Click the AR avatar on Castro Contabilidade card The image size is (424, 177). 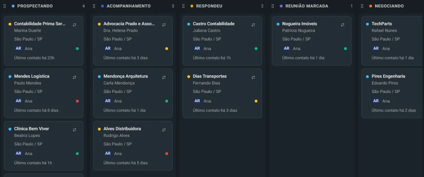[x=197, y=49]
